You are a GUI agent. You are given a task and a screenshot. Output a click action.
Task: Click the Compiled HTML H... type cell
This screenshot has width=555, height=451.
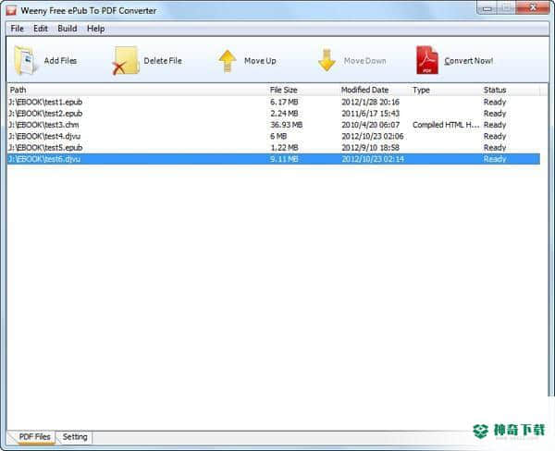tap(446, 125)
